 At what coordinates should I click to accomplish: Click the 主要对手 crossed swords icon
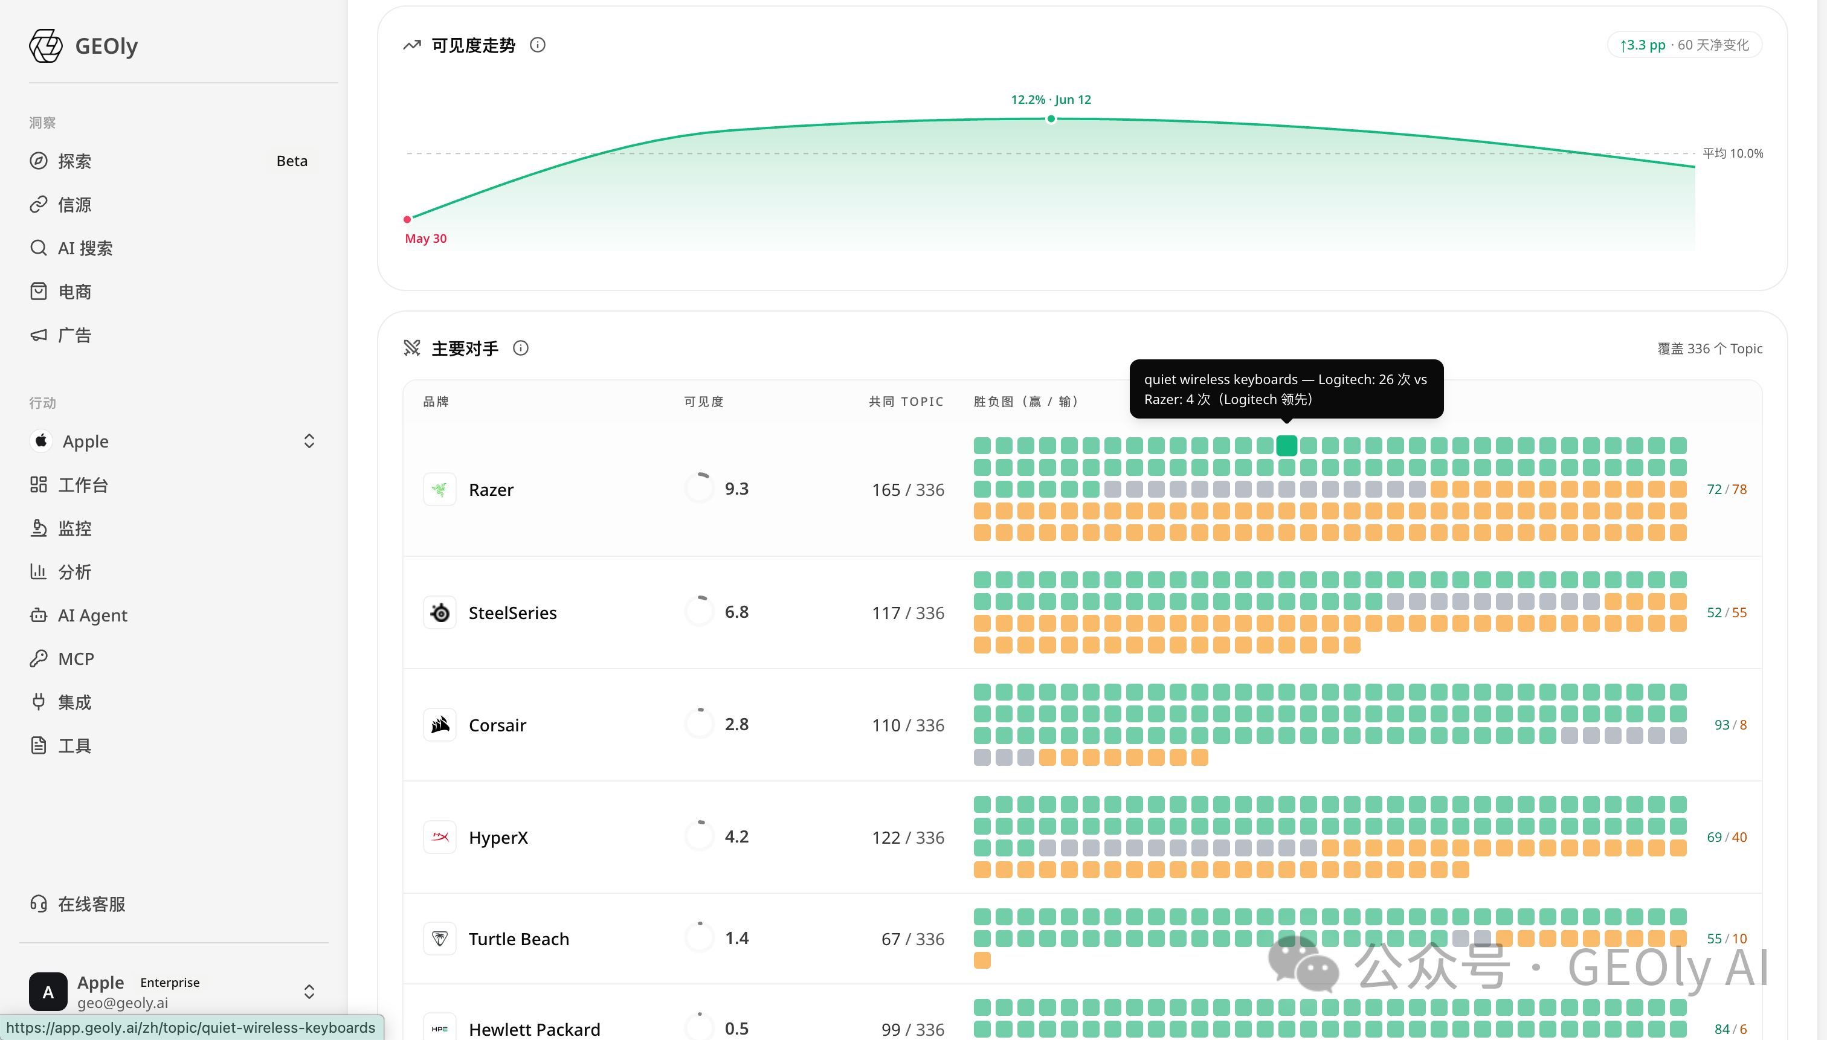[x=412, y=348]
